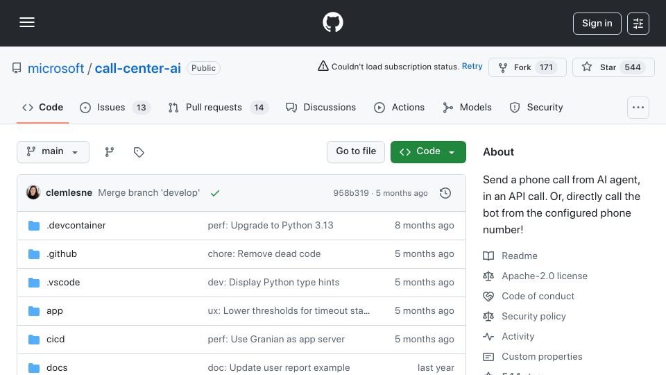Click the star count 544
The height and width of the screenshot is (375, 666).
(x=633, y=67)
